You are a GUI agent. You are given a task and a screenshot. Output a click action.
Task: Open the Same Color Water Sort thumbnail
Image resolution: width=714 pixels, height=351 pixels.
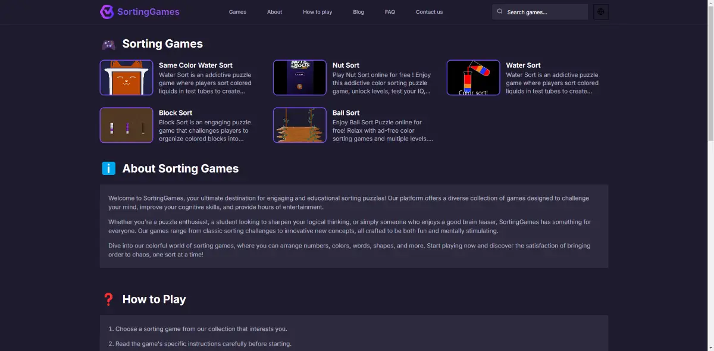tap(126, 77)
